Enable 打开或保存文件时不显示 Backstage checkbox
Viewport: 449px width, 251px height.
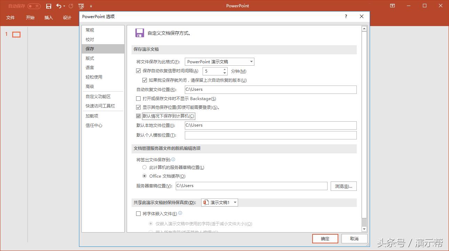point(138,99)
